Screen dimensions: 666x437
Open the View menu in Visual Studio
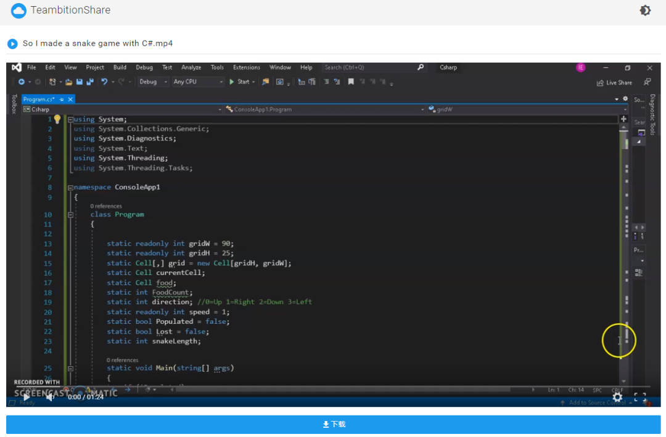pos(70,67)
